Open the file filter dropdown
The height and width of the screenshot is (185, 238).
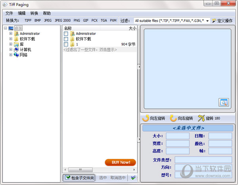[x=207, y=21]
